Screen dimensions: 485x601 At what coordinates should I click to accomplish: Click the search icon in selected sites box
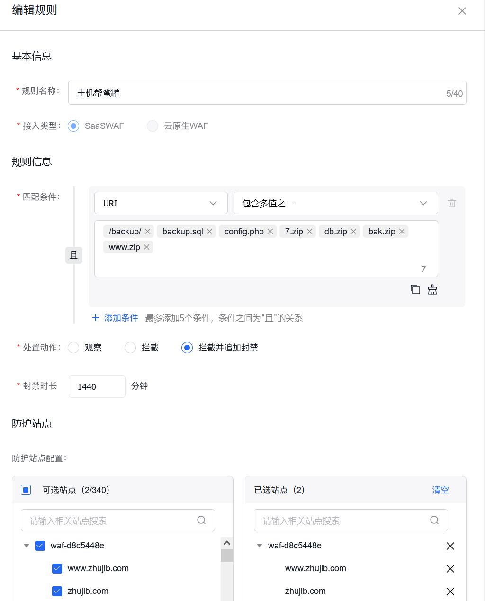[x=434, y=520]
